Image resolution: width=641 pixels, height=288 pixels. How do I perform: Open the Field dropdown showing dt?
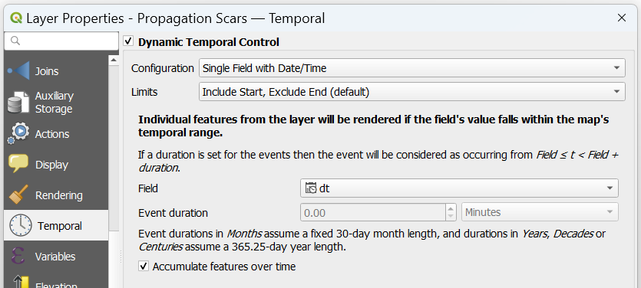(x=459, y=188)
